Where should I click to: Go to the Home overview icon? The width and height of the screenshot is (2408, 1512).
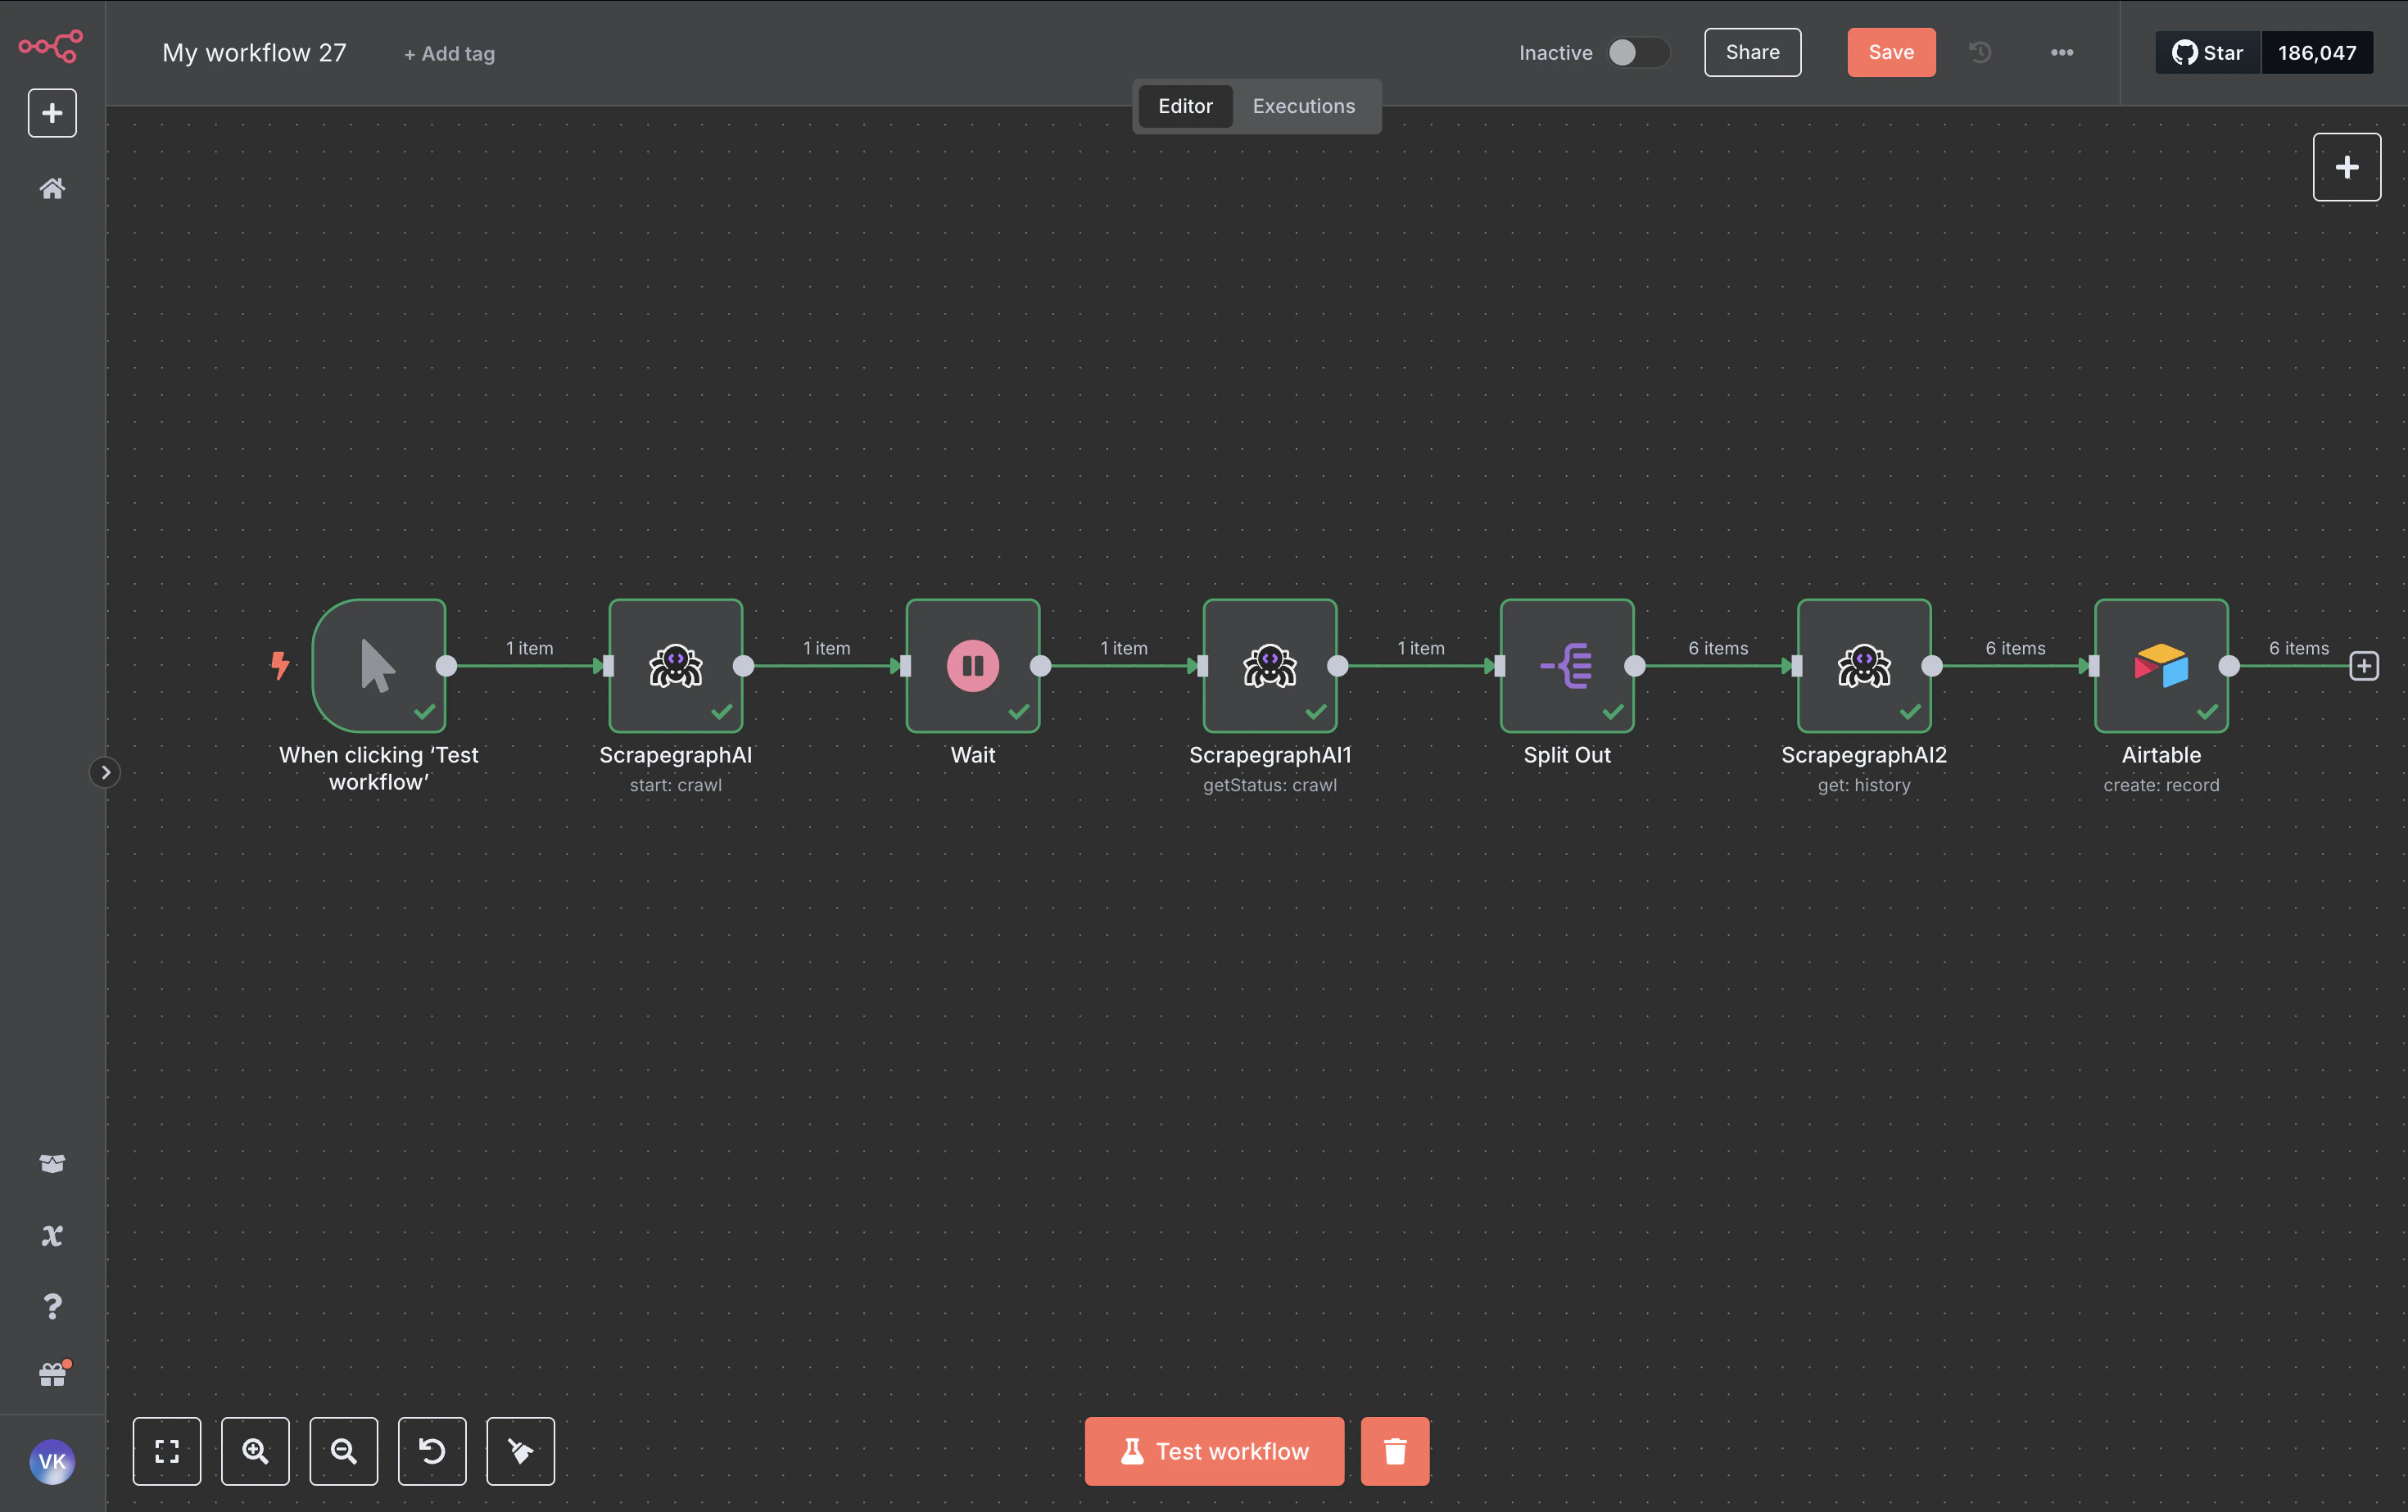pyautogui.click(x=52, y=188)
